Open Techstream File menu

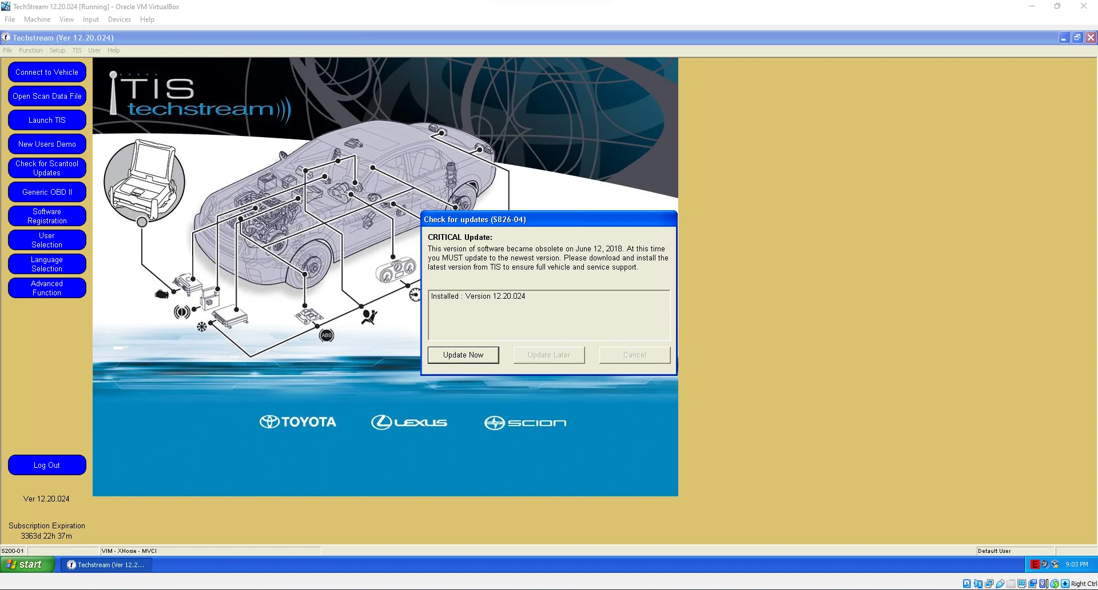pos(7,50)
